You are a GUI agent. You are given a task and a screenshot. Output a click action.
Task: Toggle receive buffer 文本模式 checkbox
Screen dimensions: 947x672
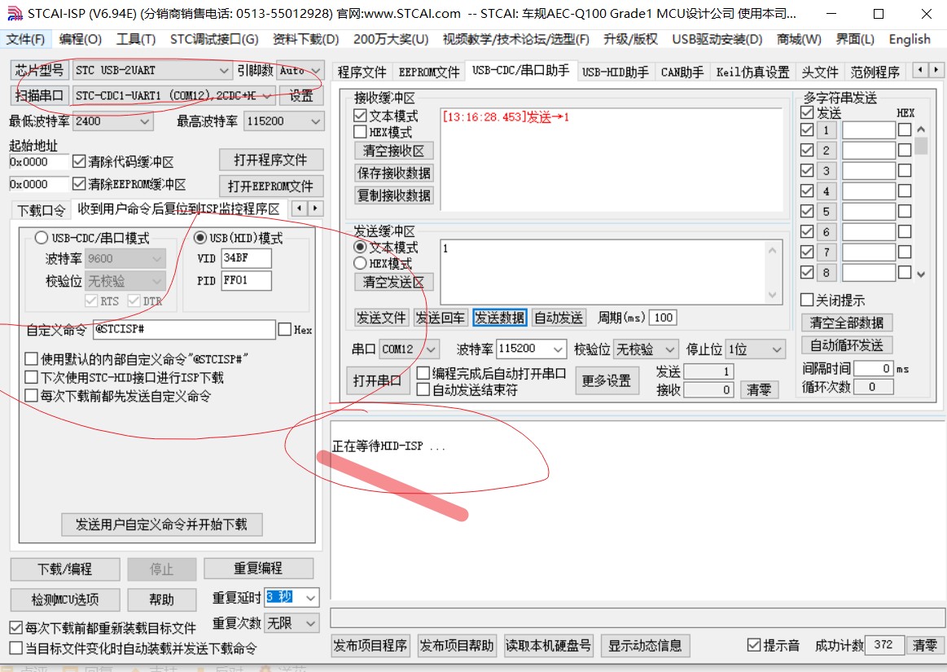(361, 115)
